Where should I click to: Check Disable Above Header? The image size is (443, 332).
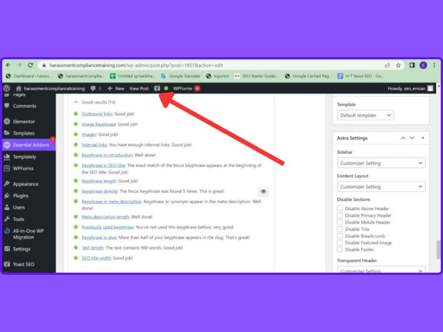click(x=340, y=208)
